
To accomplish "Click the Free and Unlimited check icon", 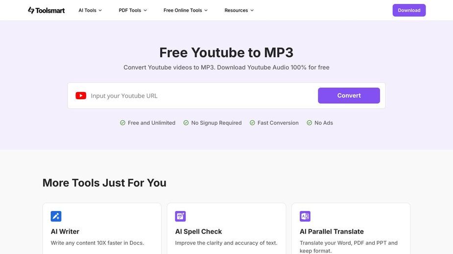I will [x=122, y=123].
